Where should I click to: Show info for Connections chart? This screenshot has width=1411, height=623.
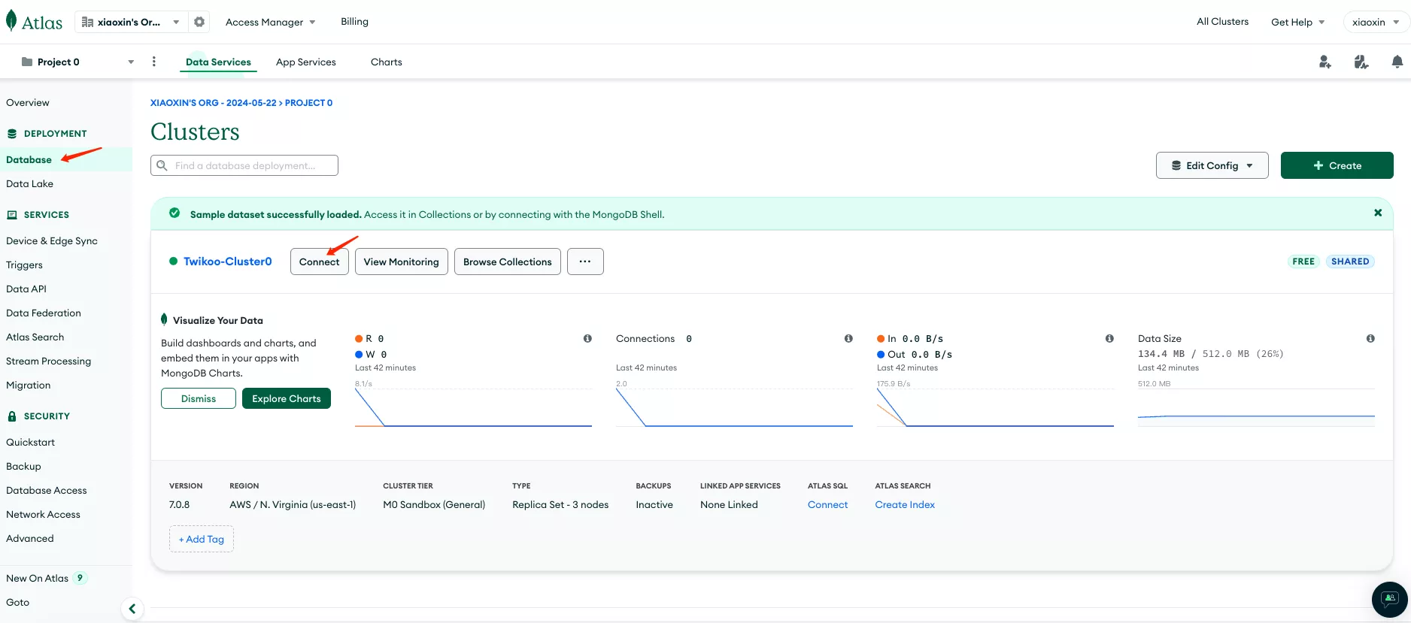tap(848, 339)
